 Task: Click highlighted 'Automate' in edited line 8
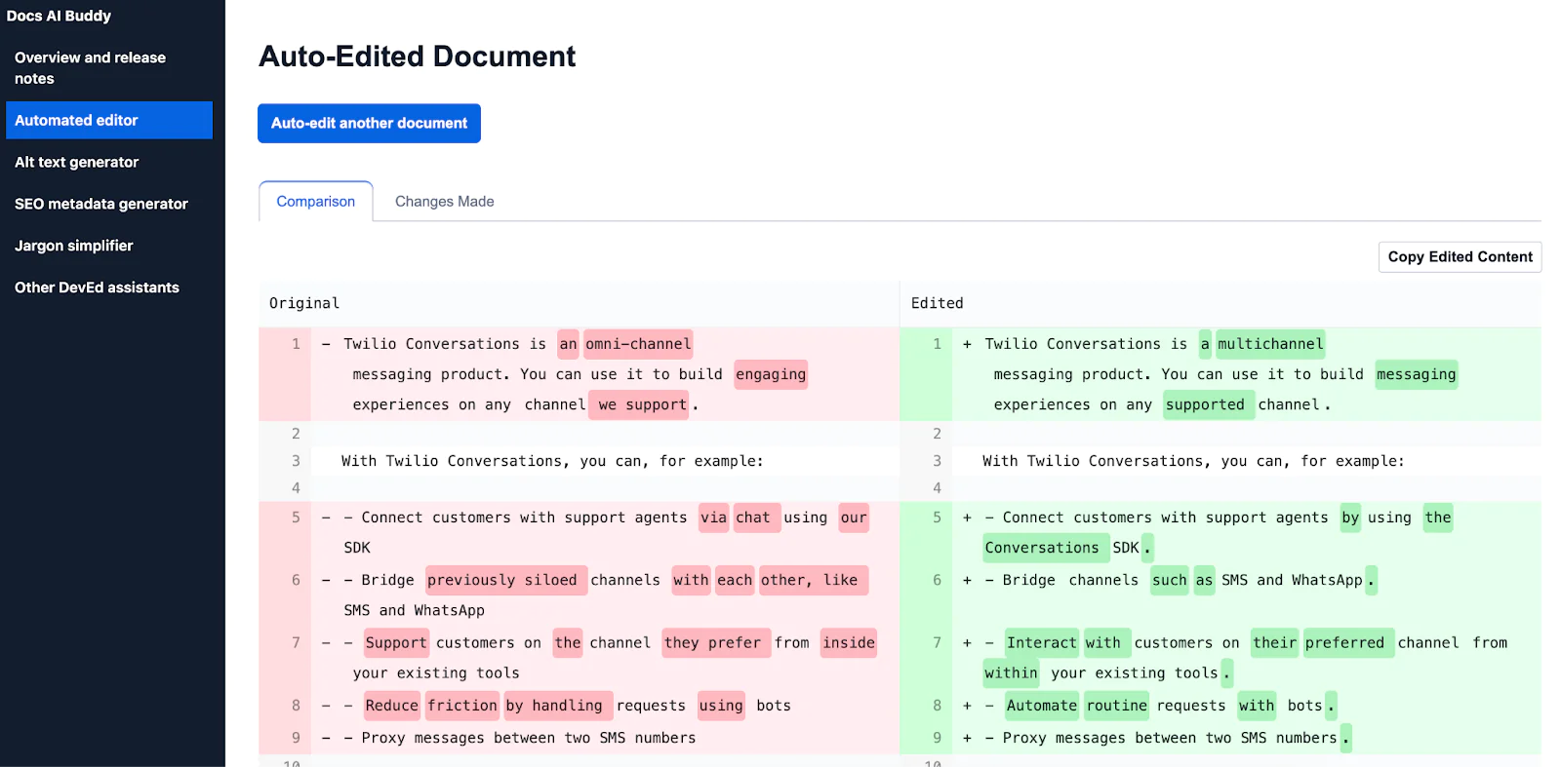pos(1042,705)
